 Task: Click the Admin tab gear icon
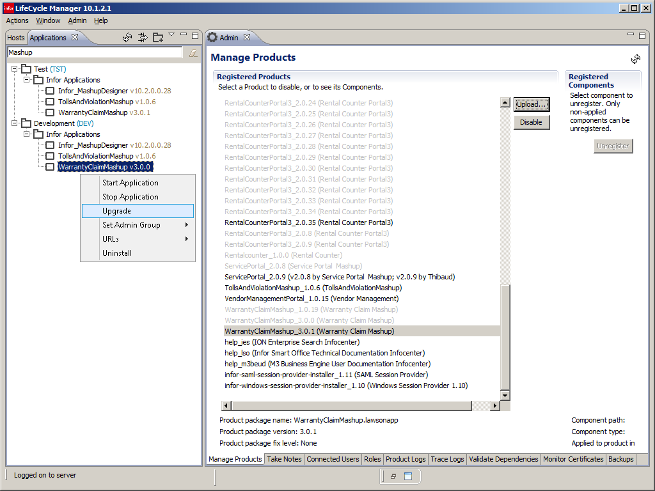212,37
